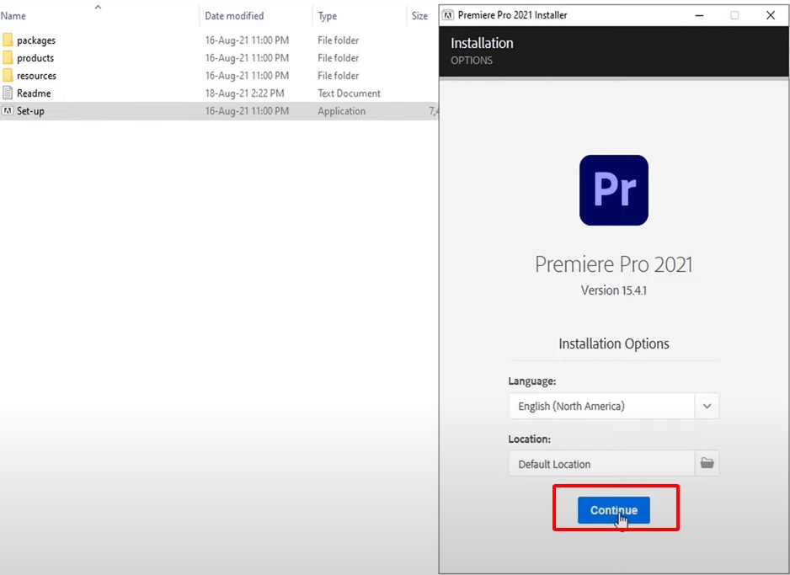Screen dimensions: 790x575
Task: Sort files by Date modified column
Action: coord(234,16)
